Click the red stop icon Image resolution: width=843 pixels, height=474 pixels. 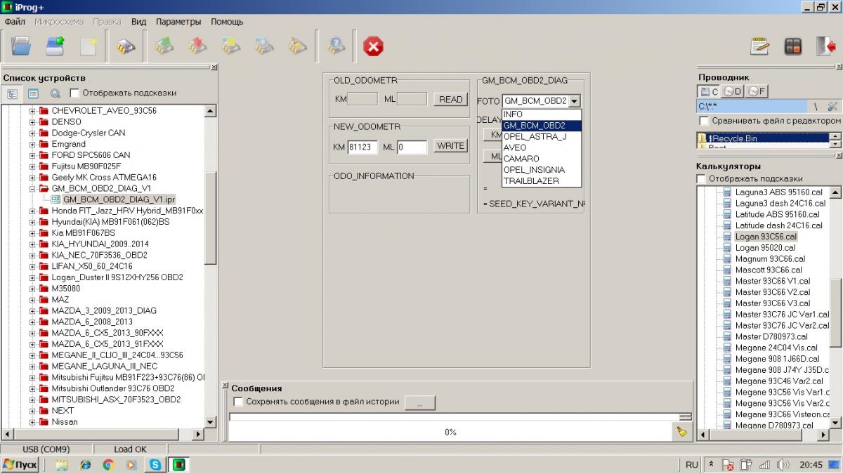[x=373, y=46]
